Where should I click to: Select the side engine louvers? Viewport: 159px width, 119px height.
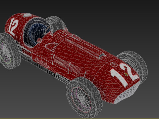click(x=67, y=65)
